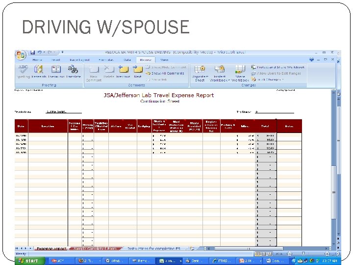353x265 pixels.
Task: Click the Traveler Name input field
Action: (64, 111)
